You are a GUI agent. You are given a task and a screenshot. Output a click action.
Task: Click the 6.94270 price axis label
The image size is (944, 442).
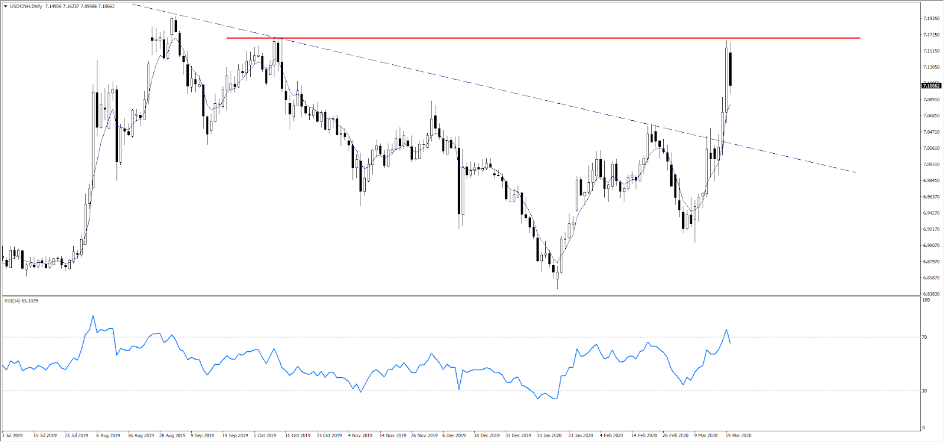931,213
